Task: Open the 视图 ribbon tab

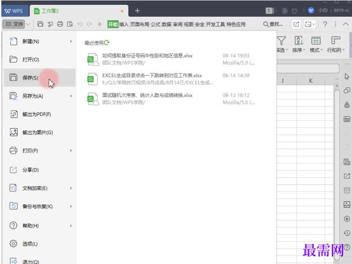Action: (x=189, y=24)
